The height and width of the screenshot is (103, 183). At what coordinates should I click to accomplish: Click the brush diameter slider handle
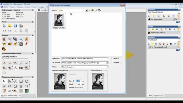(3, 59)
